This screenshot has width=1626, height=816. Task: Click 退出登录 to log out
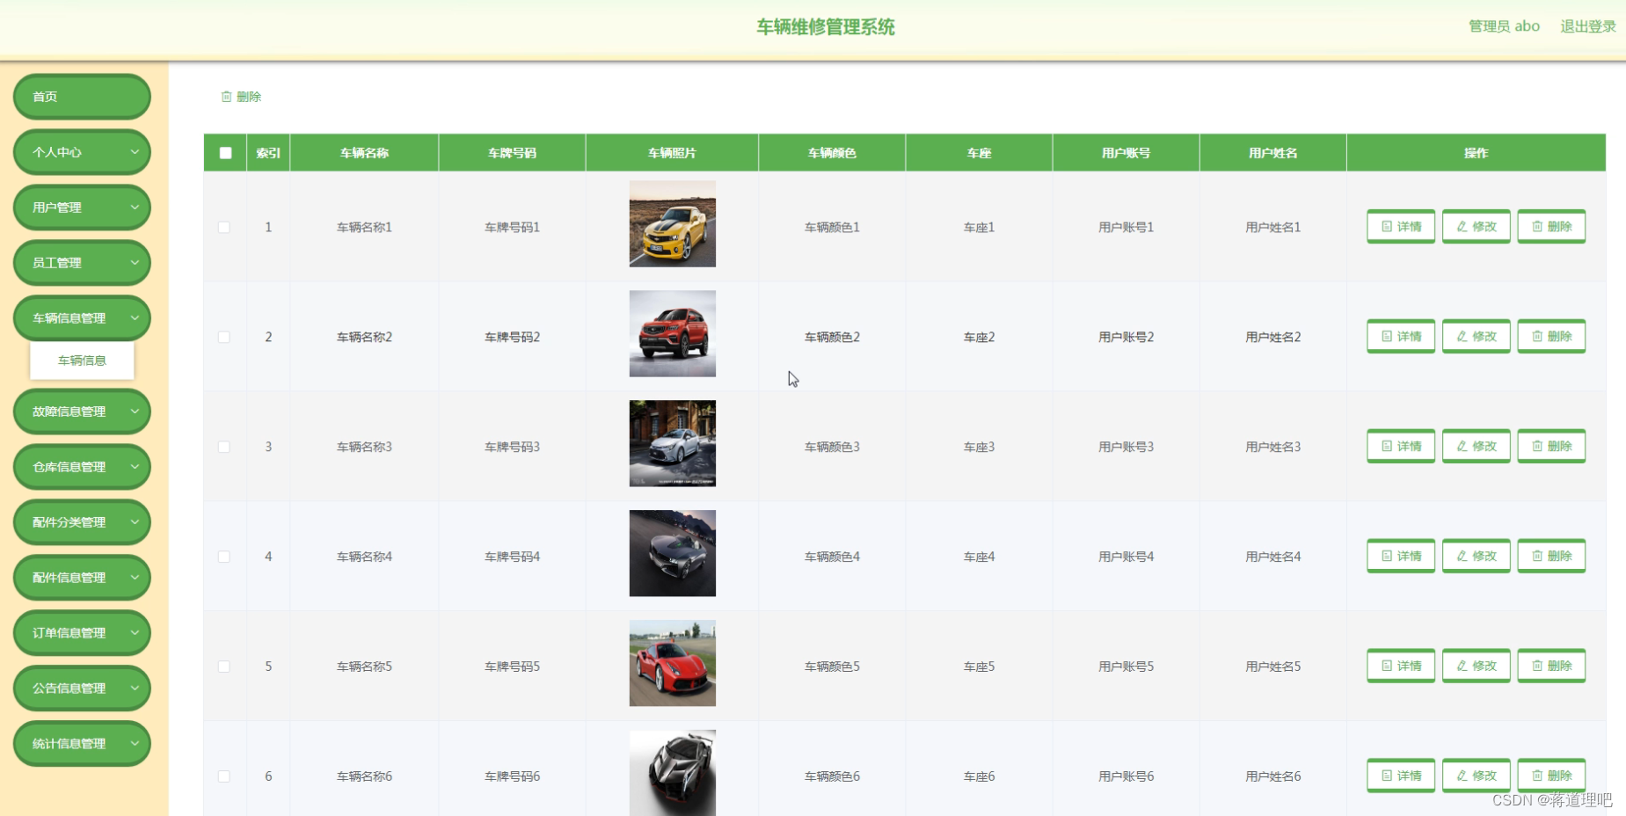[x=1586, y=25]
